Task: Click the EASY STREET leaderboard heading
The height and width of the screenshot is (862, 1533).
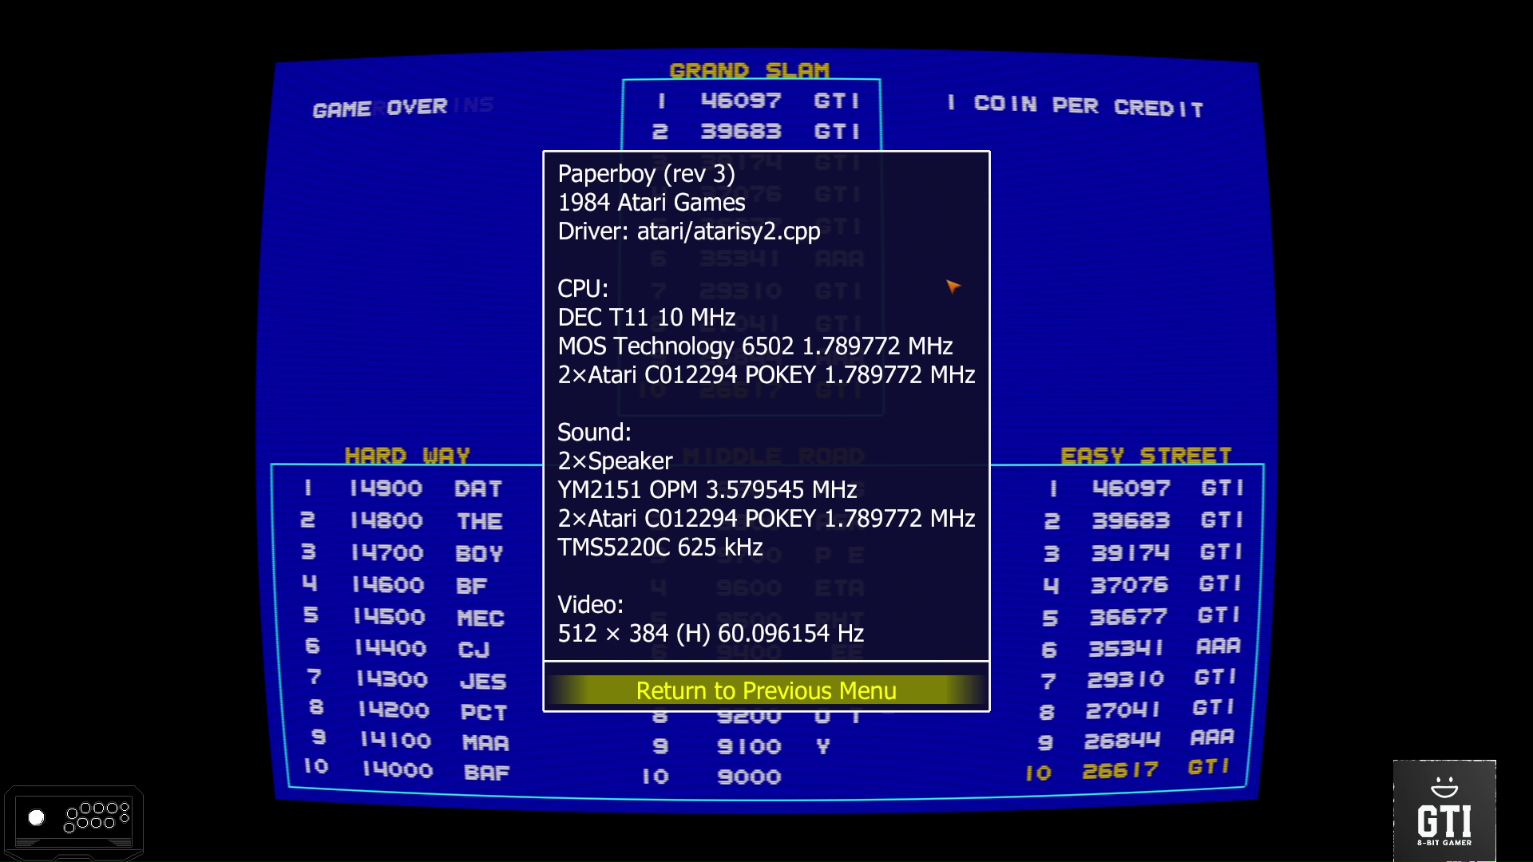Action: click(x=1146, y=455)
